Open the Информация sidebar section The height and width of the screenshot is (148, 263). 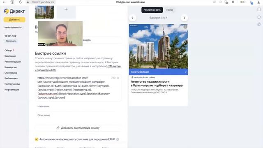pyautogui.click(x=12, y=90)
